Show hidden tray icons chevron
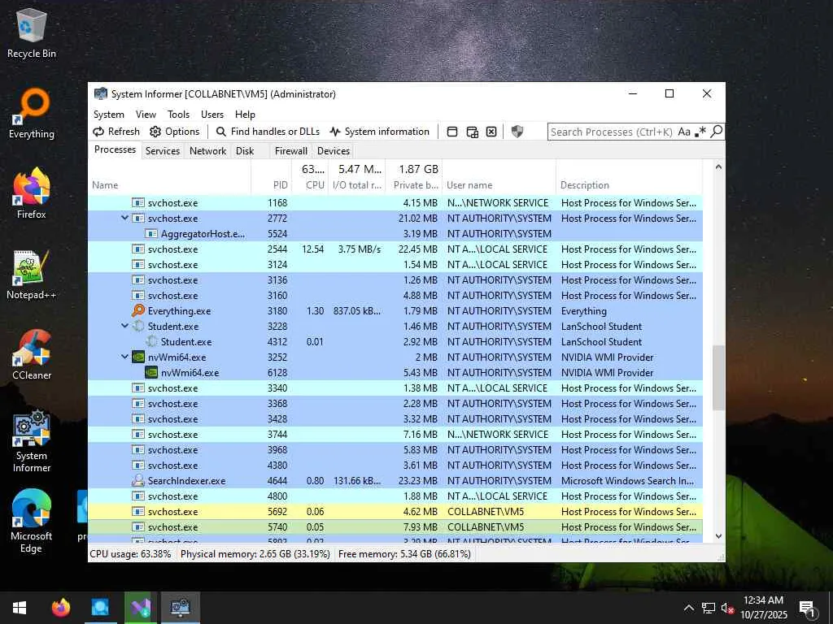 point(688,608)
